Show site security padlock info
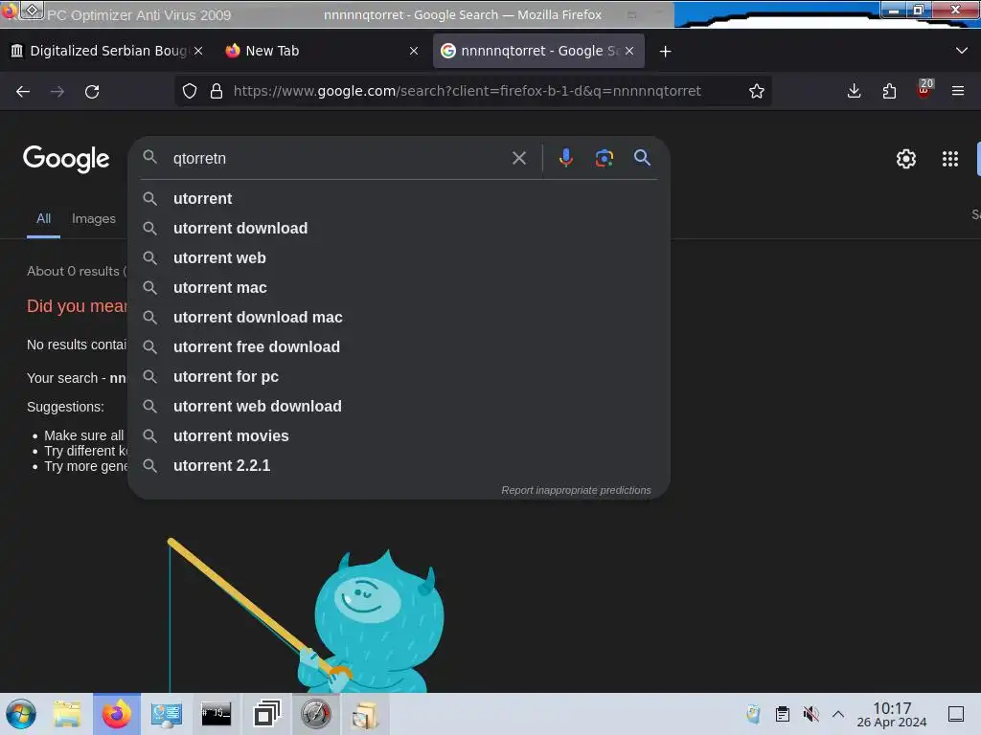This screenshot has width=981, height=735. tap(217, 91)
